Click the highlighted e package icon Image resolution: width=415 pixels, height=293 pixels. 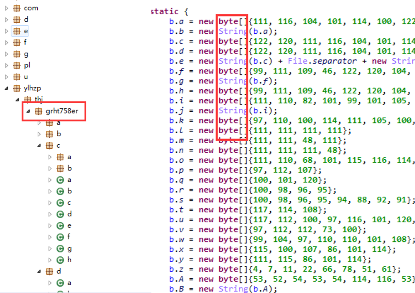(17, 31)
